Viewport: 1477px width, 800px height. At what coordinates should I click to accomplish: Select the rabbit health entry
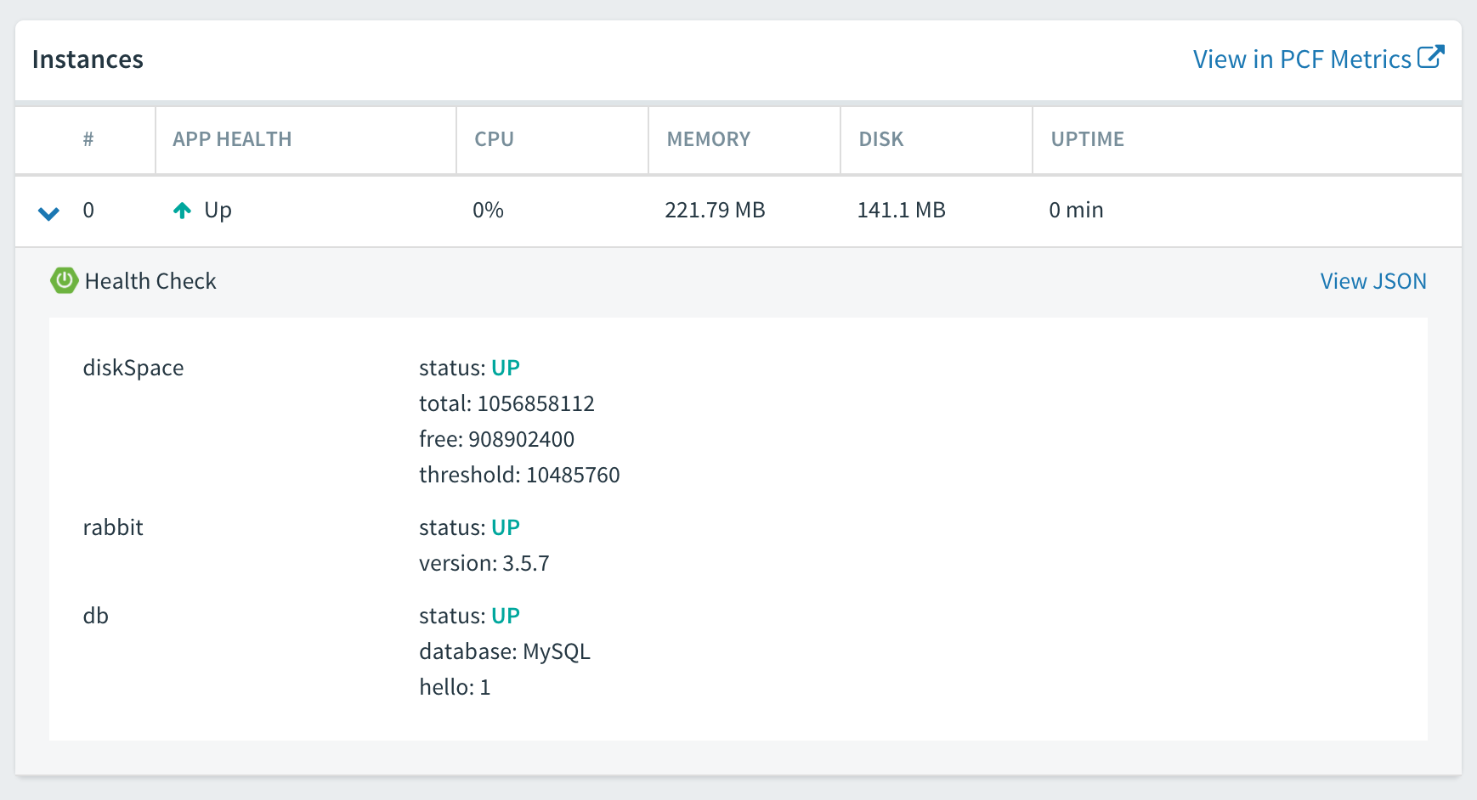[x=113, y=527]
